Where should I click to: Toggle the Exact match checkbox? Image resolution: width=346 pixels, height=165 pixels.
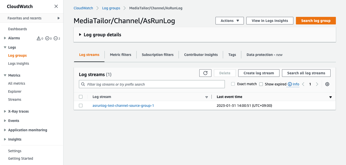[233, 84]
